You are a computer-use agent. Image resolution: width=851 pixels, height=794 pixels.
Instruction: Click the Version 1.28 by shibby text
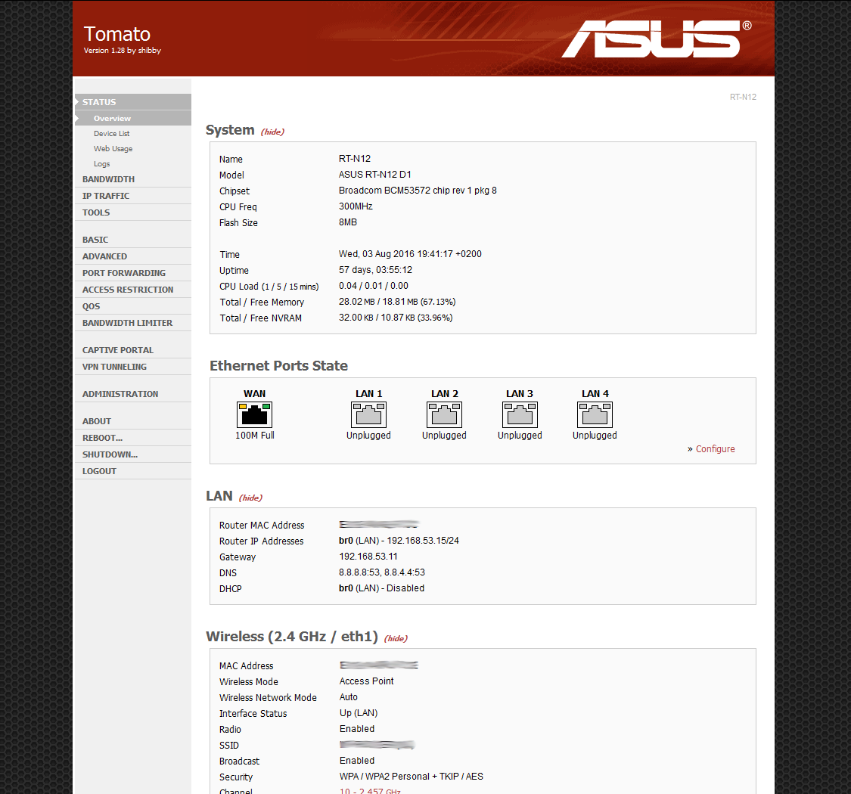point(122,51)
